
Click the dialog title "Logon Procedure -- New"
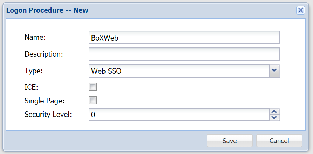[47, 10]
